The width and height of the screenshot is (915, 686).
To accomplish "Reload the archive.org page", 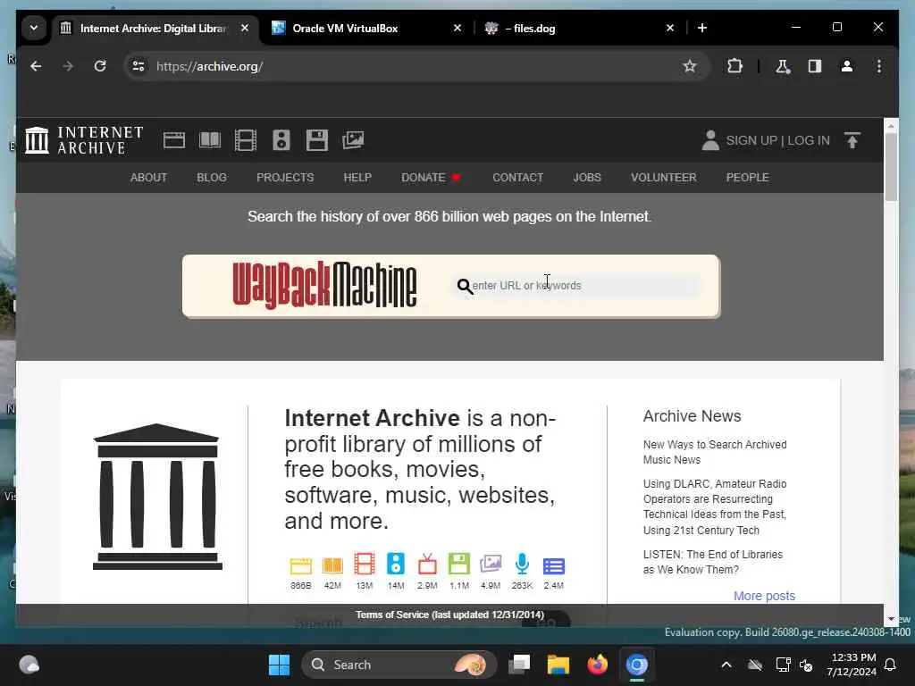I will 100,66.
